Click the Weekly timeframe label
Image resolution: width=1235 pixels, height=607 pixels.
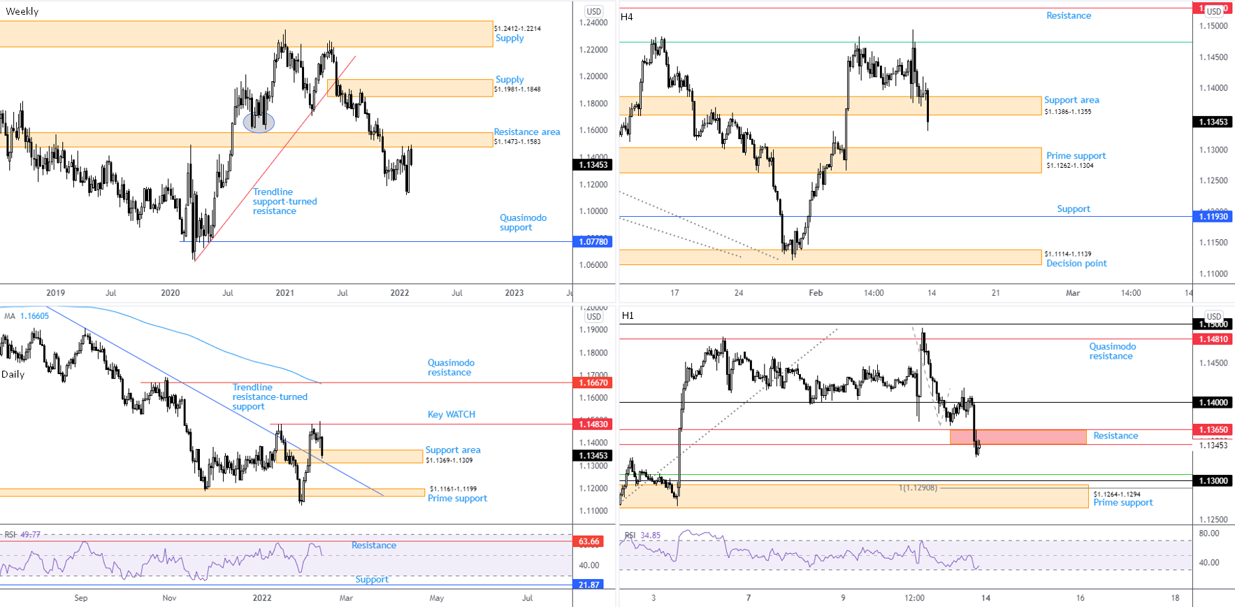(x=22, y=11)
